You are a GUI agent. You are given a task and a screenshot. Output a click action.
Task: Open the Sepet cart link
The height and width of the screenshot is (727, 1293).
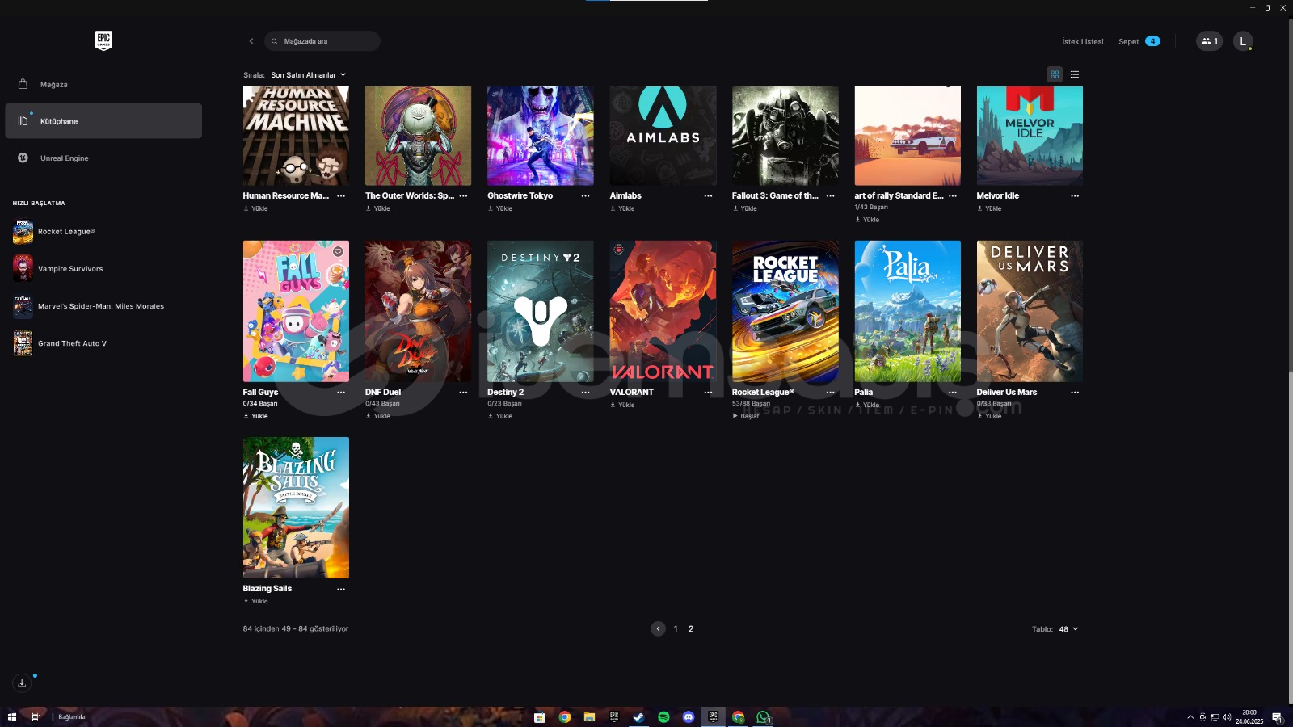tap(1139, 41)
